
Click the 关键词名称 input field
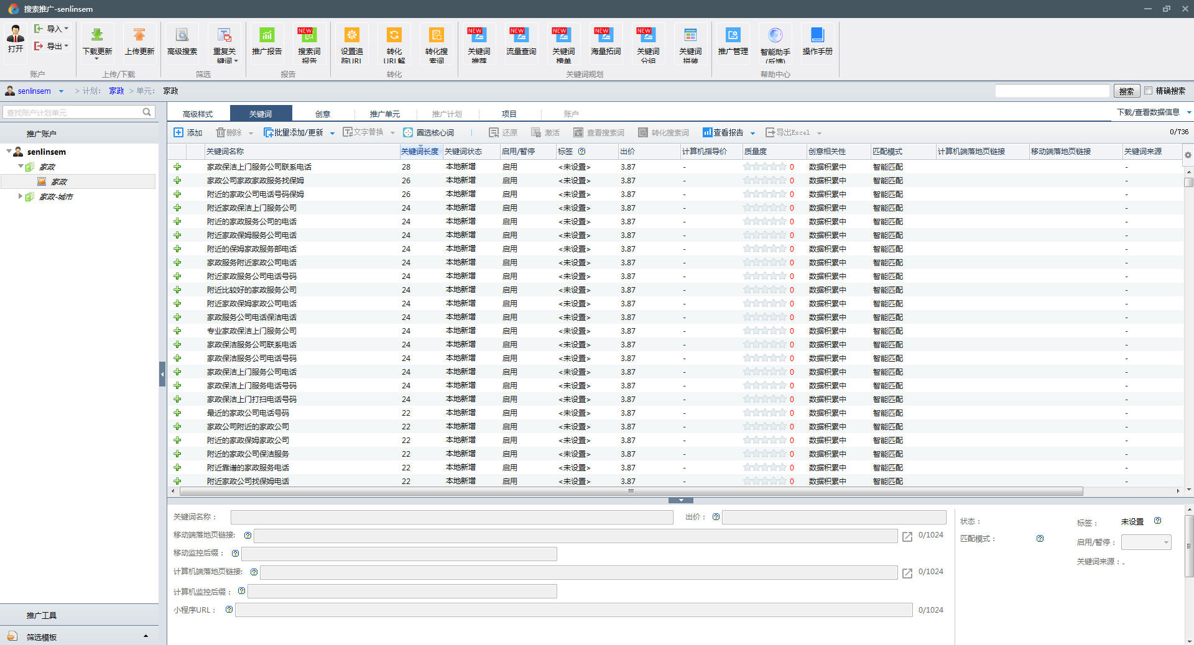451,517
